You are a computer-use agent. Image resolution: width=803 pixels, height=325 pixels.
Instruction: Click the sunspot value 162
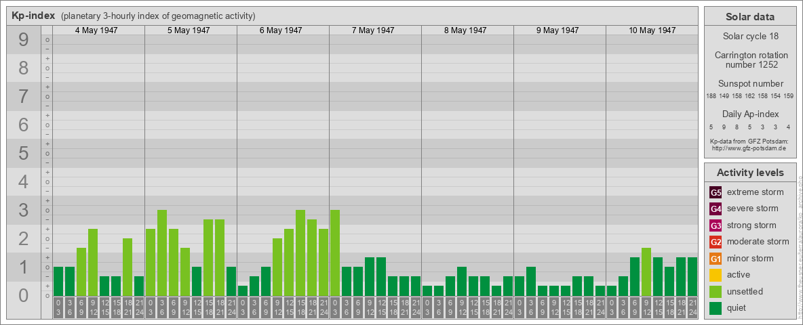pos(750,96)
